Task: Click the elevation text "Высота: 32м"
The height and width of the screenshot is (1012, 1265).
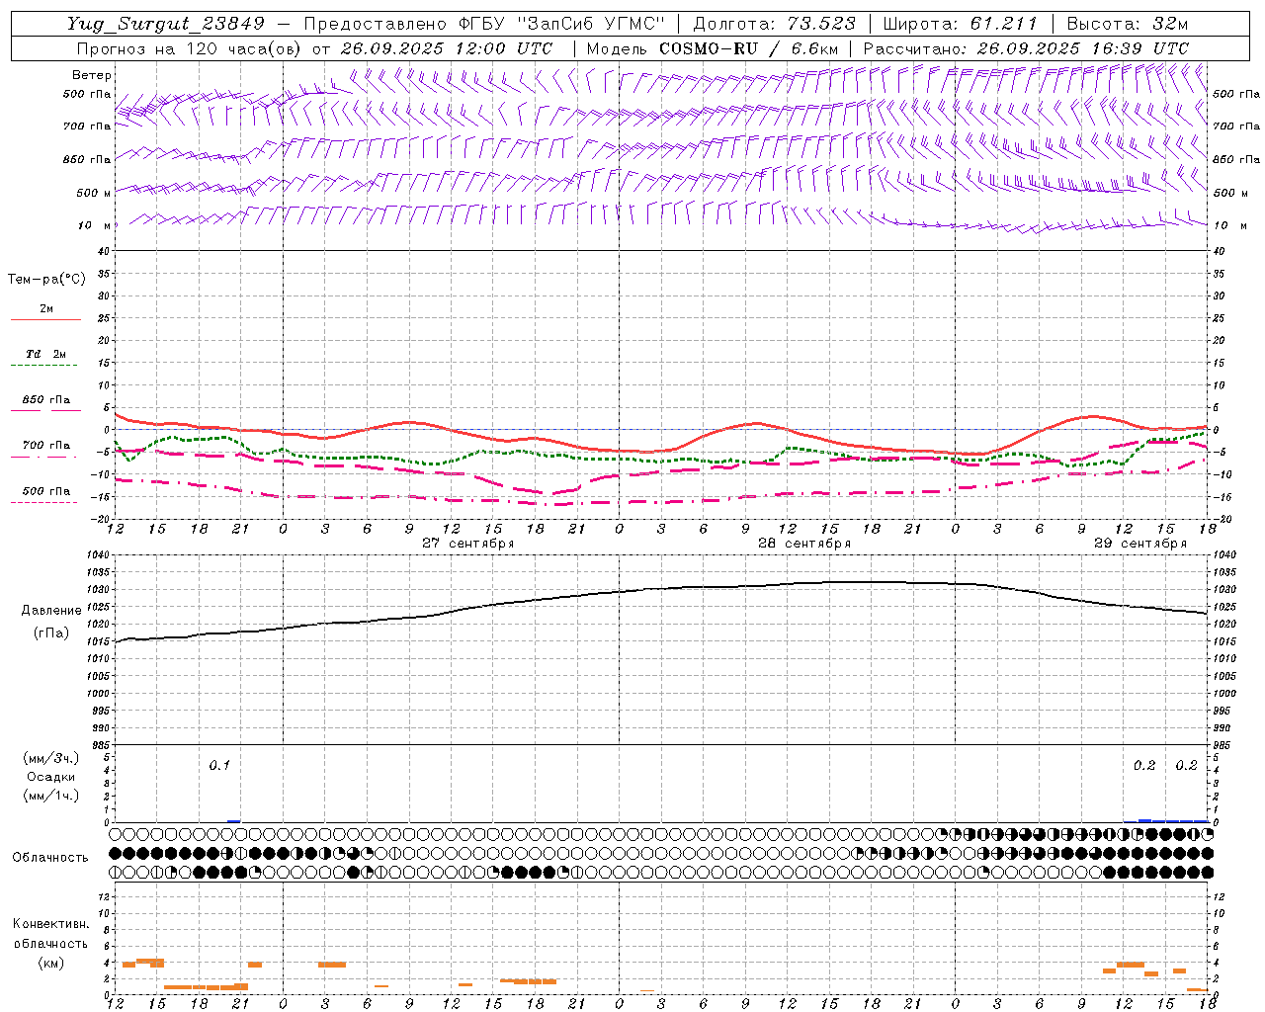Action: (1127, 24)
